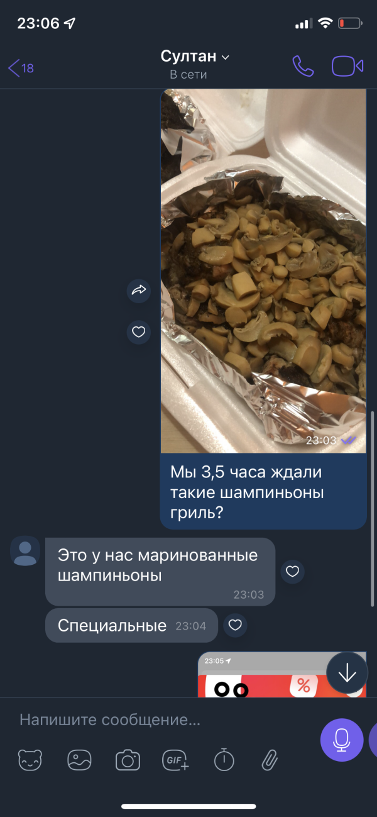
Task: Open the camera from message toolbar
Action: click(x=128, y=760)
